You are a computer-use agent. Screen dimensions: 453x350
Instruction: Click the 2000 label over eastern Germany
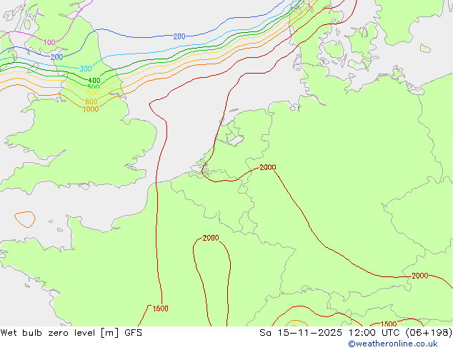(420, 276)
